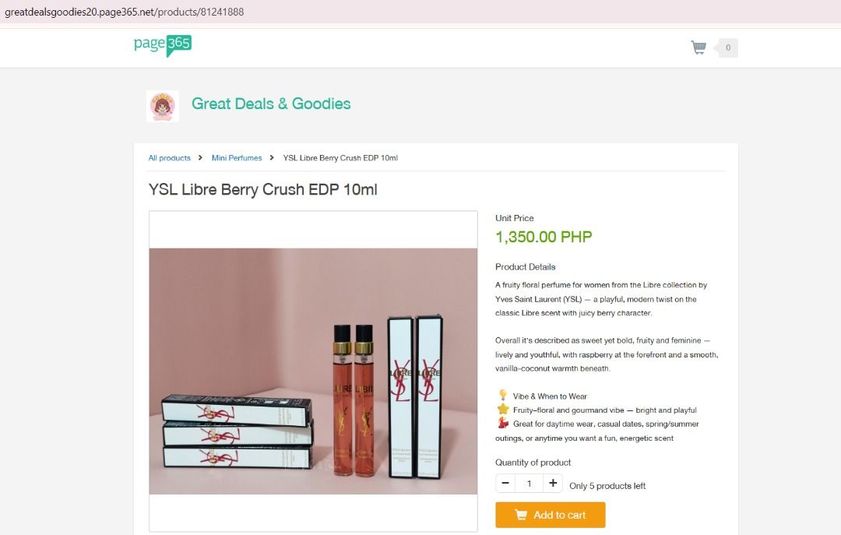Open the shopping cart icon

(x=698, y=48)
